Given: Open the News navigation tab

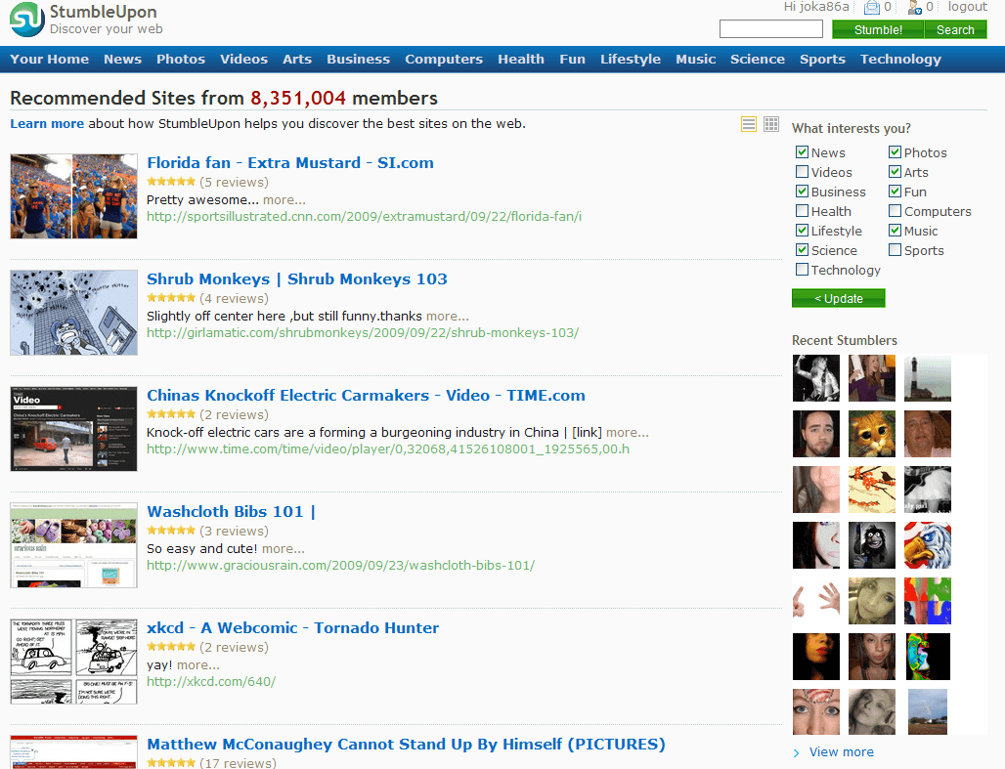Looking at the screenshot, I should click(x=122, y=59).
